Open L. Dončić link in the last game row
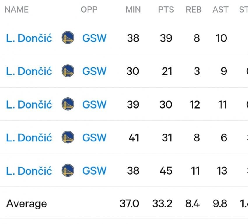248x224 pixels. point(29,171)
